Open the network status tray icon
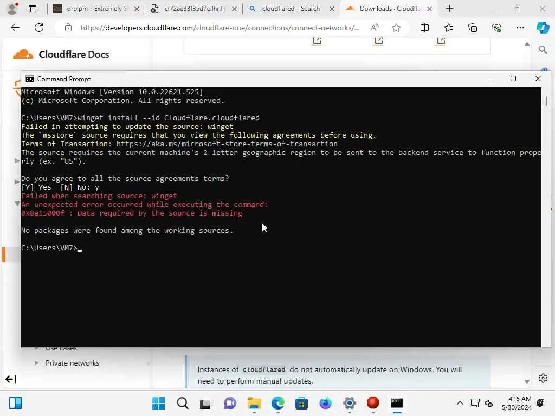Screen dimensions: 555x416 point(475,403)
